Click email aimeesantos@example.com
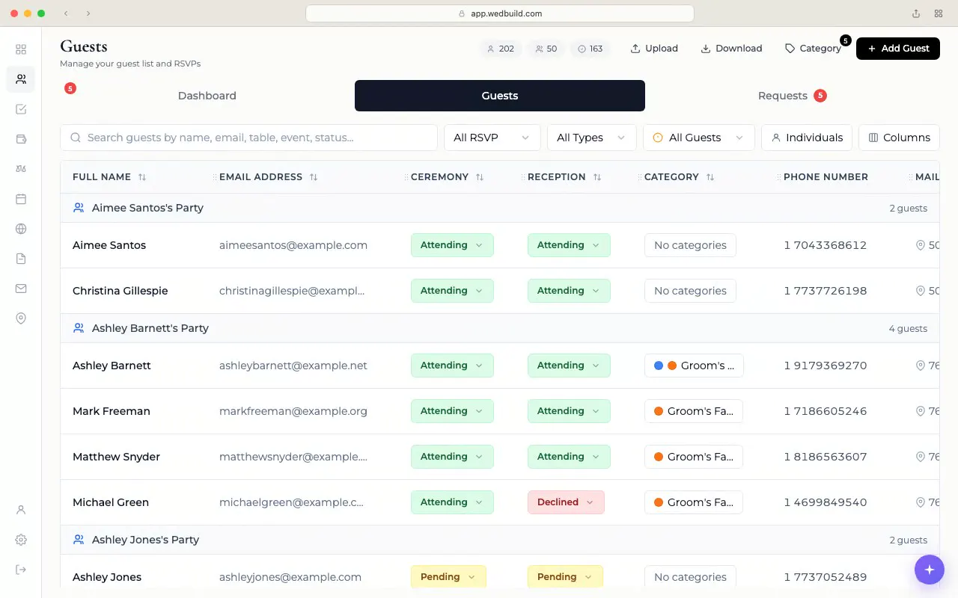The height and width of the screenshot is (598, 958). (293, 245)
